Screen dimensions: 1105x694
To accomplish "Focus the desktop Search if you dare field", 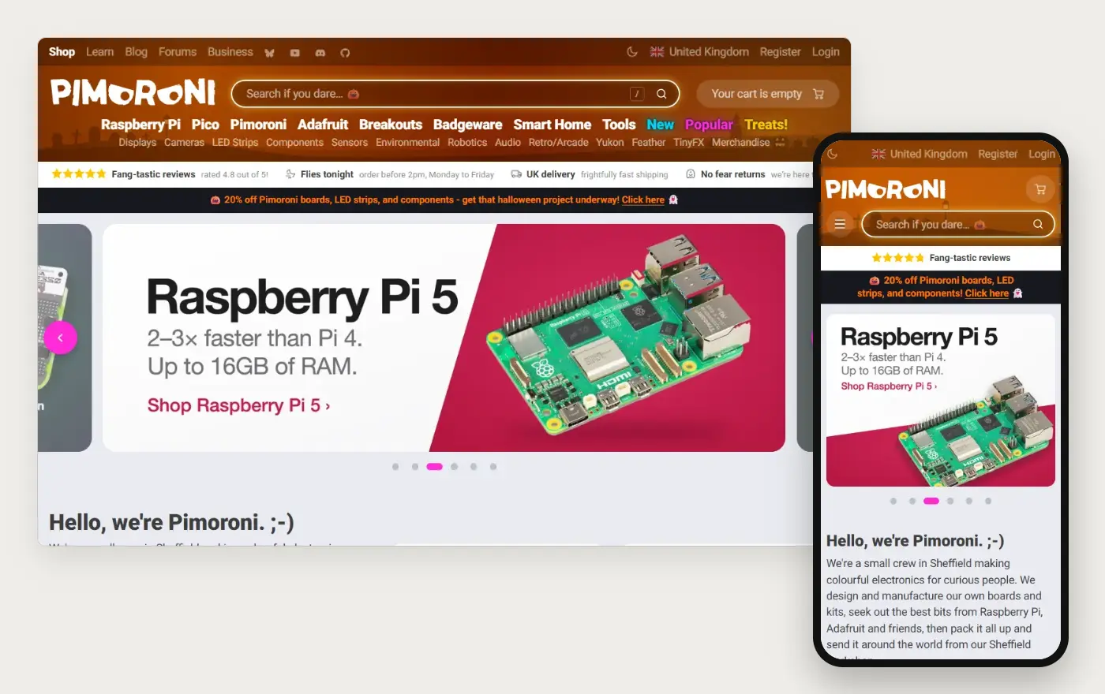I will [x=455, y=94].
